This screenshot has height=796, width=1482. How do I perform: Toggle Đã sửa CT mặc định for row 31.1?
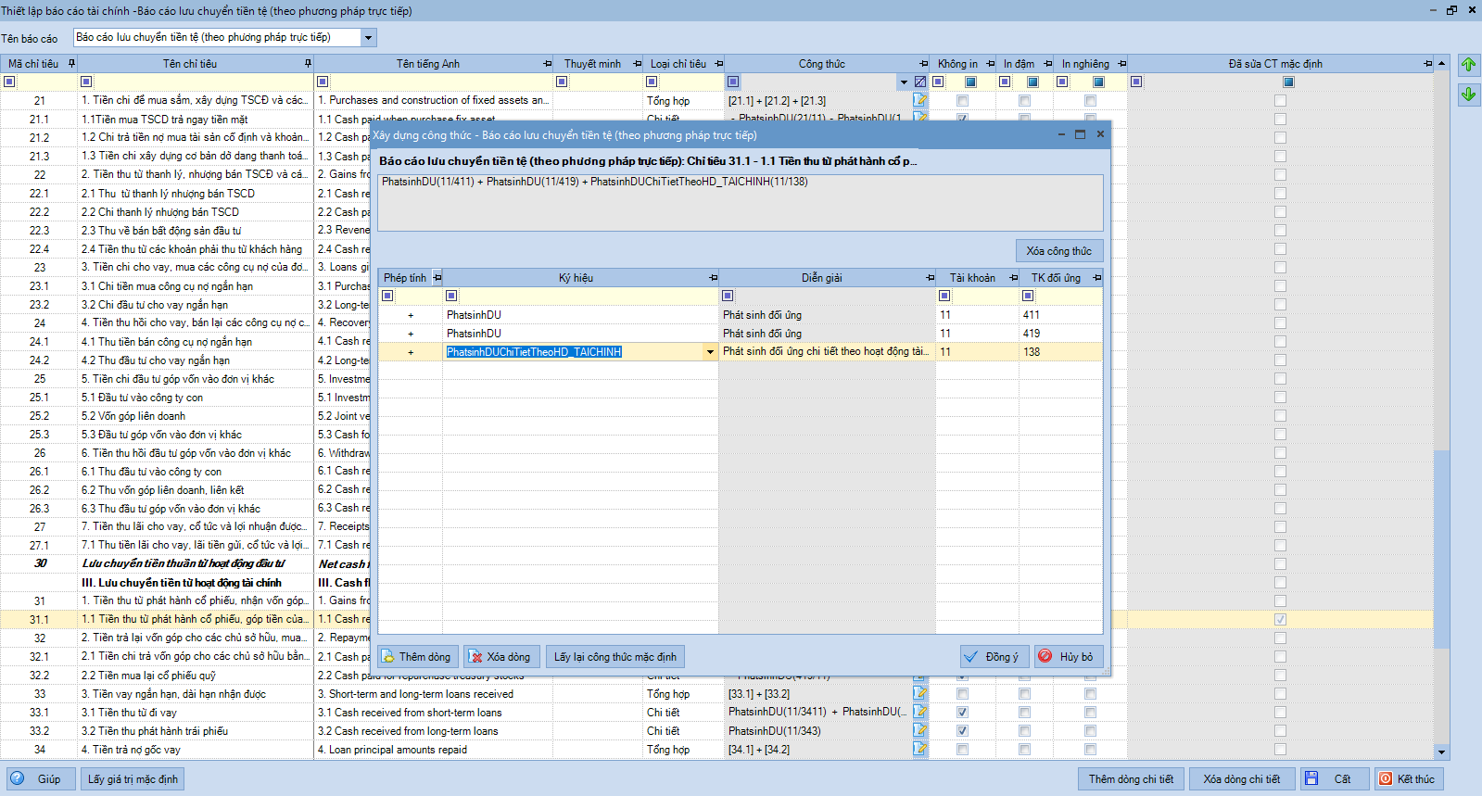point(1280,619)
